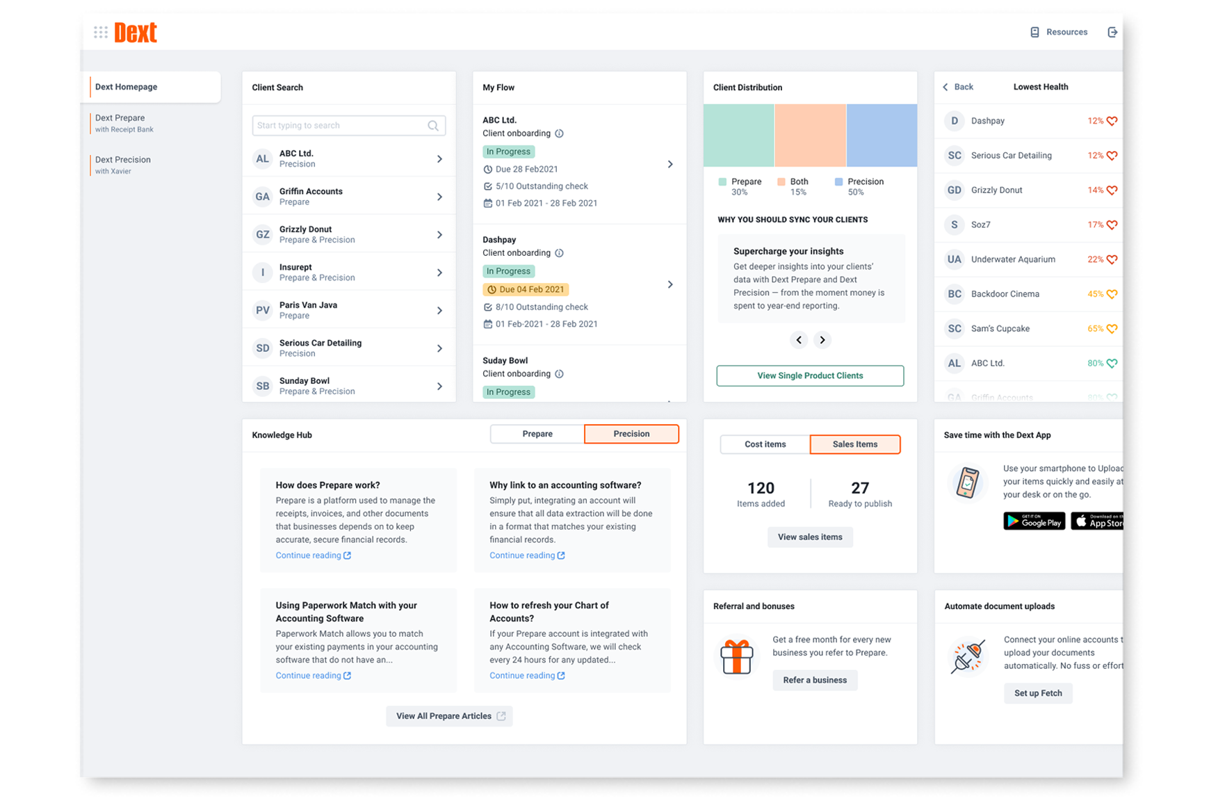Click the smartphone illustration in Dext App card
Viewport: 1218px width, 812px height.
(967, 482)
